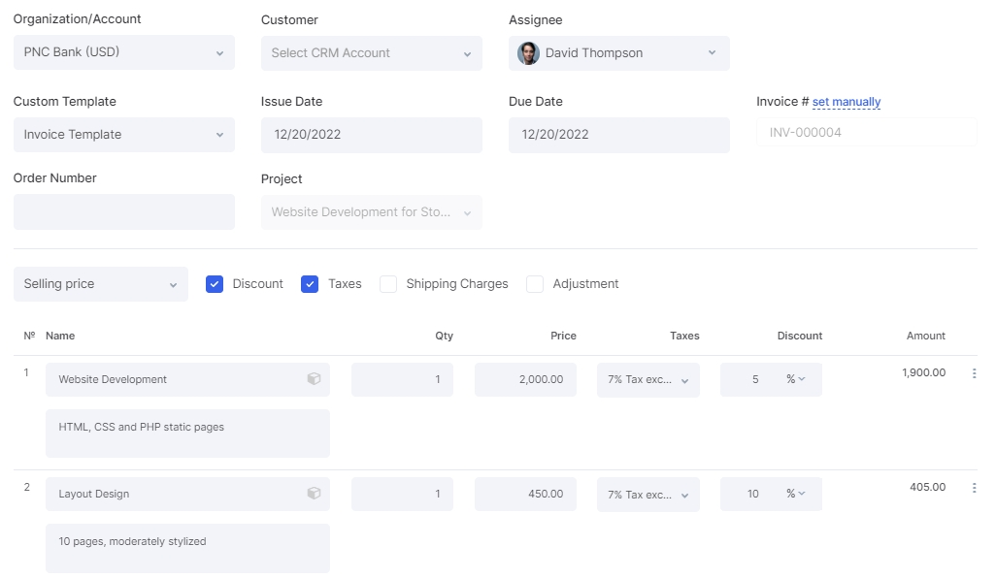Change discount type for Layout Design row
Screen dimensions: 996x578
[796, 494]
